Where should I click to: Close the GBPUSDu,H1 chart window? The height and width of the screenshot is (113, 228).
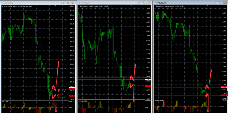(x=149, y=3)
